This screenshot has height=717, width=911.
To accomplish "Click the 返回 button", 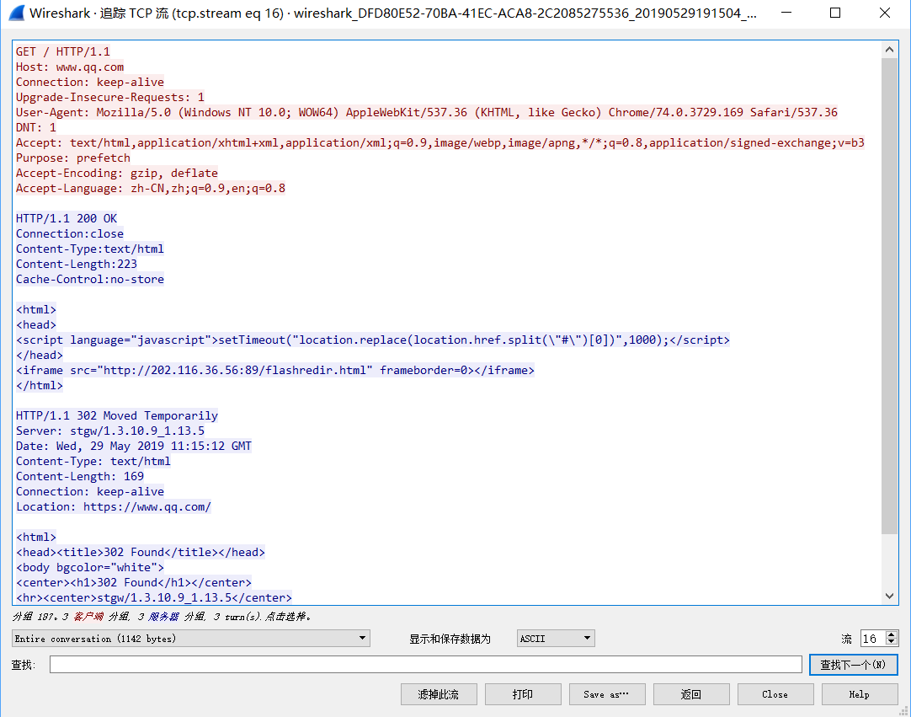I will [x=691, y=694].
